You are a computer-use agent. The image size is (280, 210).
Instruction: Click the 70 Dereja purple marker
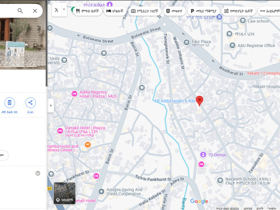pyautogui.click(x=203, y=155)
